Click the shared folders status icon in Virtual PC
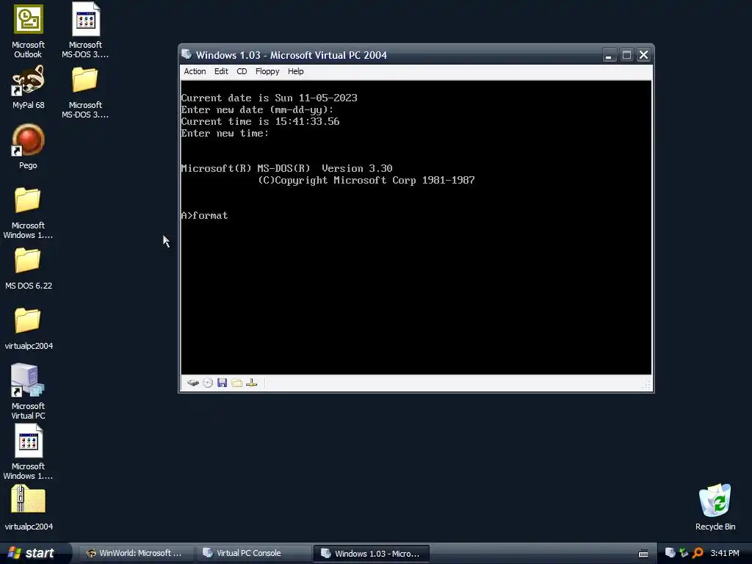The width and height of the screenshot is (752, 564). pos(237,383)
